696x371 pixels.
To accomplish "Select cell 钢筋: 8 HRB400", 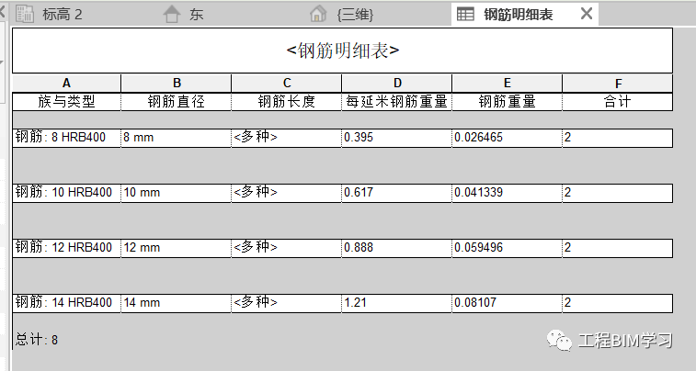I will pos(66,138).
